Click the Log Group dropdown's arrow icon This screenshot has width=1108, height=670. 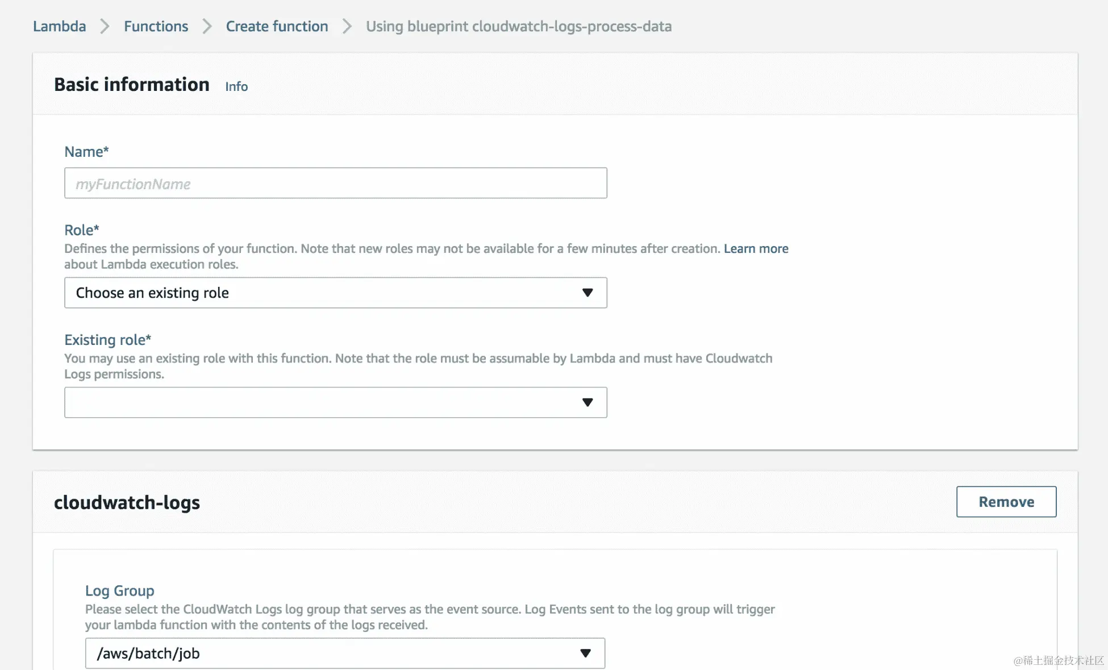(x=585, y=653)
